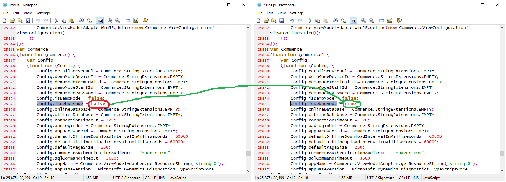Open Edit menu in right window
This screenshot has width=506, height=182.
pyautogui.click(x=270, y=13)
